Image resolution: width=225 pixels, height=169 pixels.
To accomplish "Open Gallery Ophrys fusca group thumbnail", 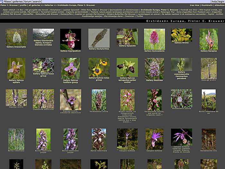I will pyautogui.click(x=43, y=65).
